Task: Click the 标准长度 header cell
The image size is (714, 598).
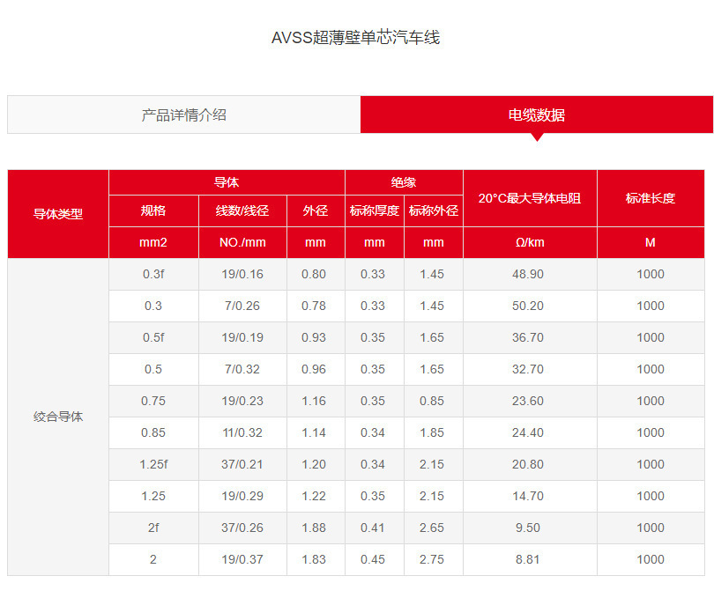Action: 651,198
